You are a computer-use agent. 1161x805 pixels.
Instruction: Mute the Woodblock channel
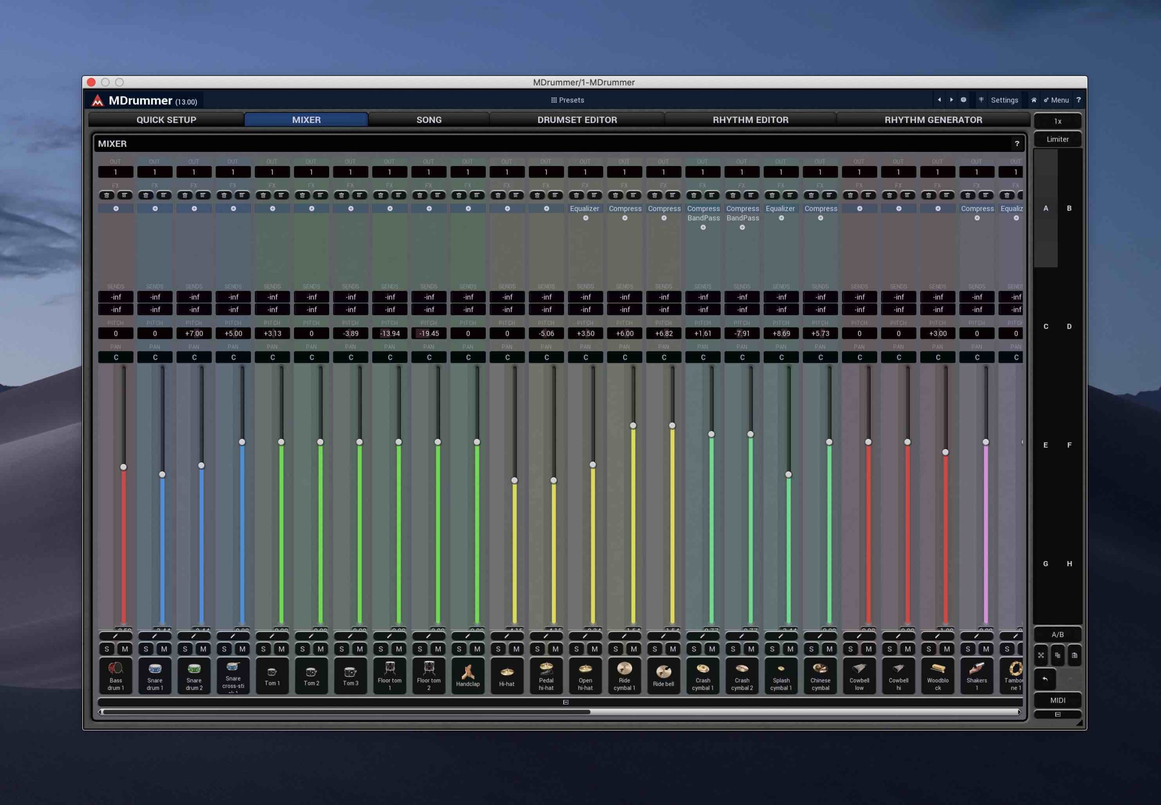(x=946, y=649)
